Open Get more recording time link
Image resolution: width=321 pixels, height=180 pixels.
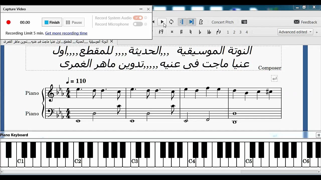(x=66, y=33)
